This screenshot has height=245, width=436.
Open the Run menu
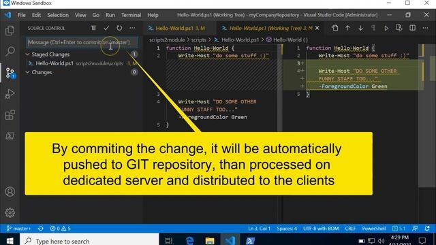tap(110, 15)
